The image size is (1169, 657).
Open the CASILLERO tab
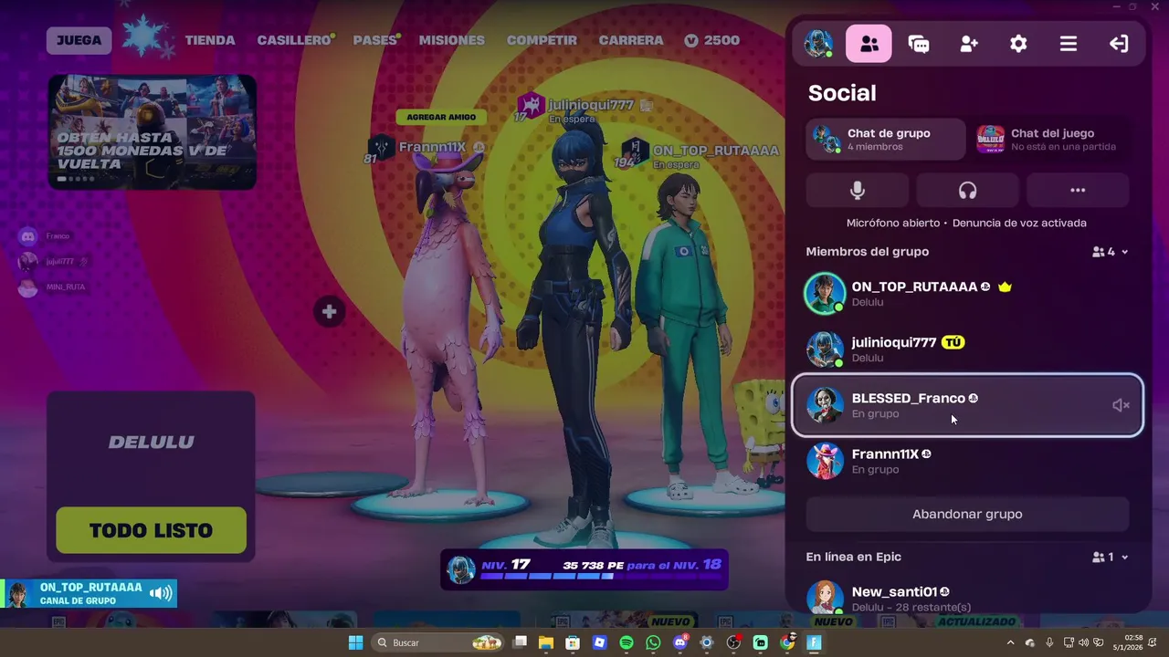[295, 40]
